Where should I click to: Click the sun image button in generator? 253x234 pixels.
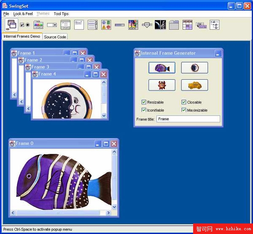pos(162,85)
